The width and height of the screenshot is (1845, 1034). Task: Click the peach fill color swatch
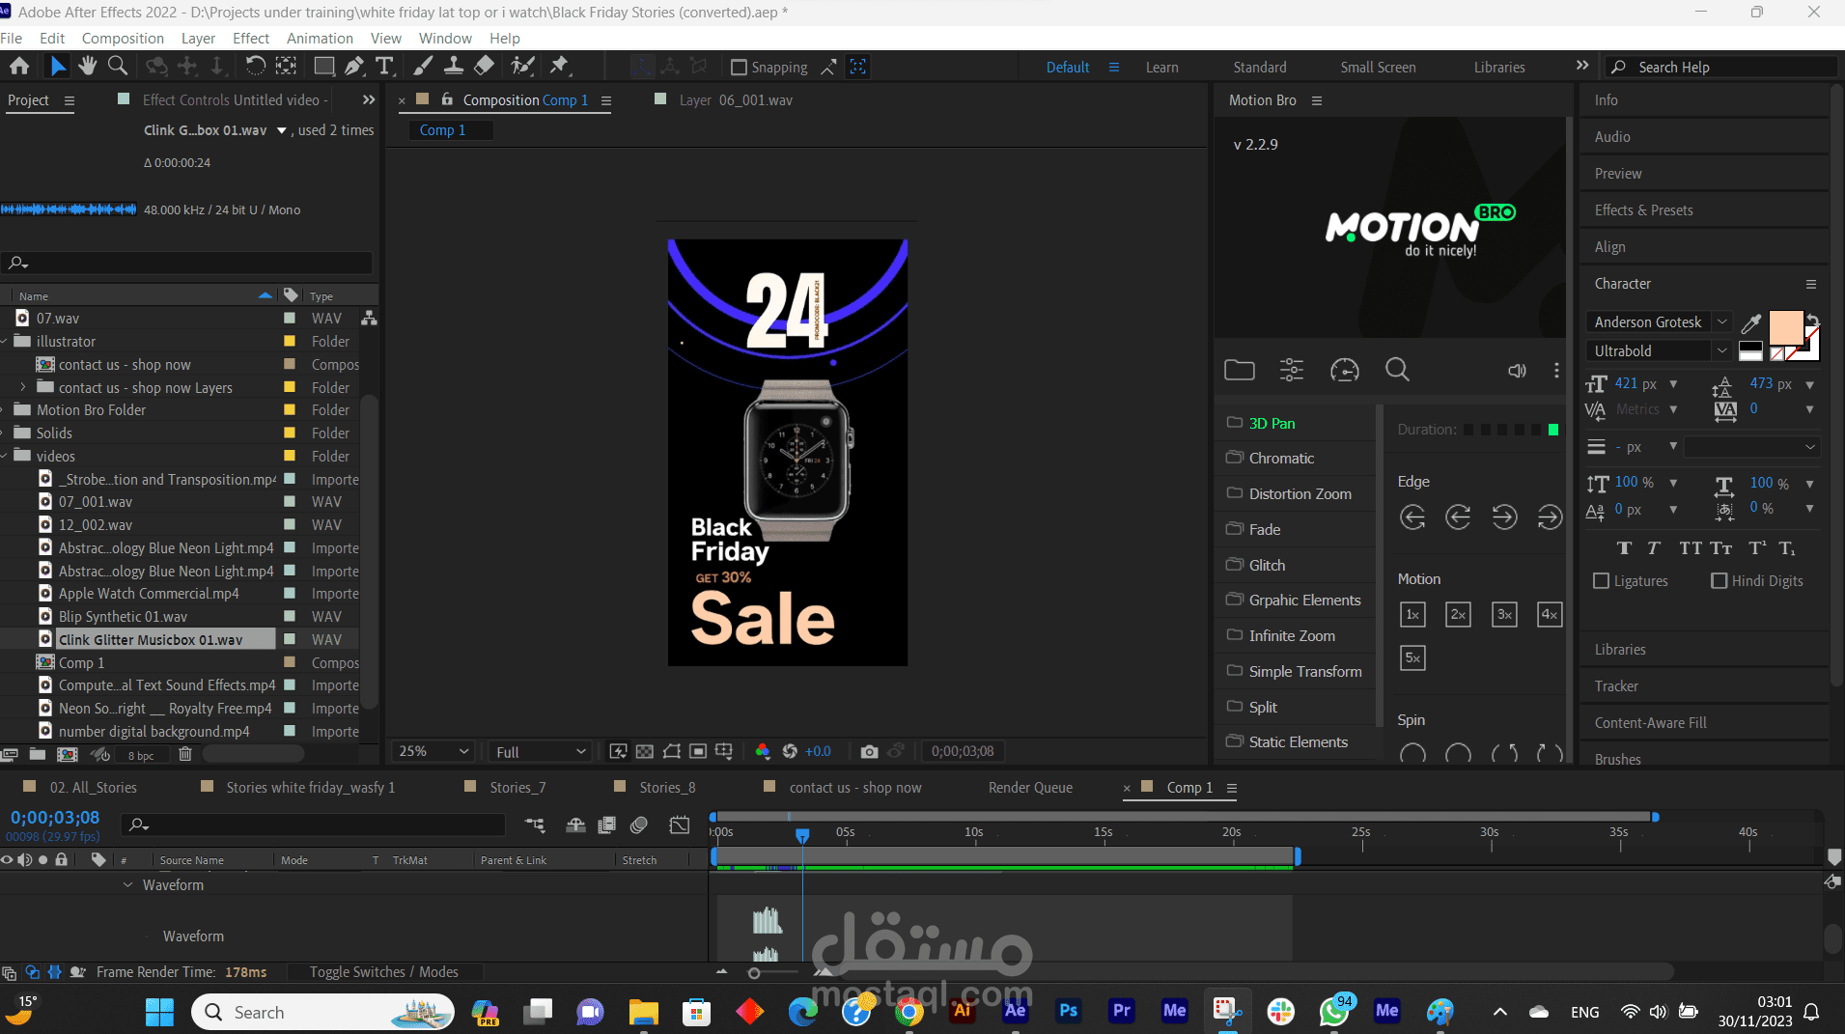[x=1785, y=327]
